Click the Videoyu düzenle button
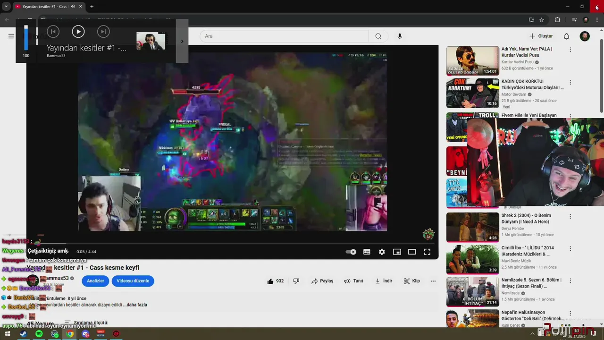 point(133,281)
